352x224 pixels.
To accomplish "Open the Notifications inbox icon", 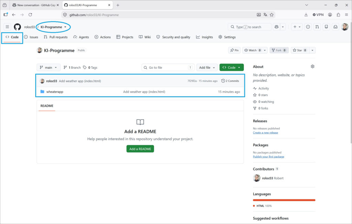I will click(x=335, y=27).
